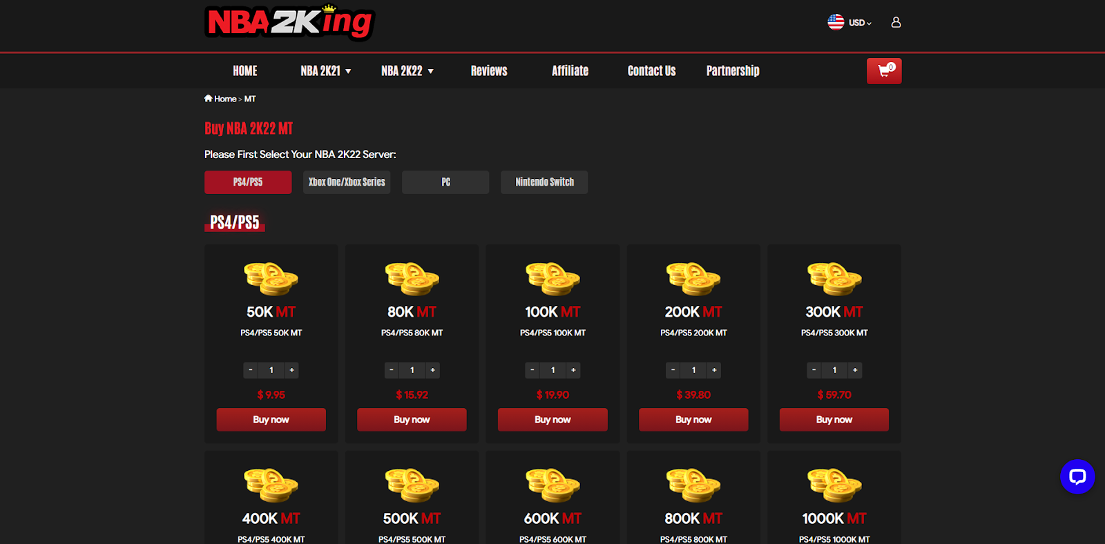
Task: Click the PS4/PS5 400K MT label
Action: click(271, 539)
